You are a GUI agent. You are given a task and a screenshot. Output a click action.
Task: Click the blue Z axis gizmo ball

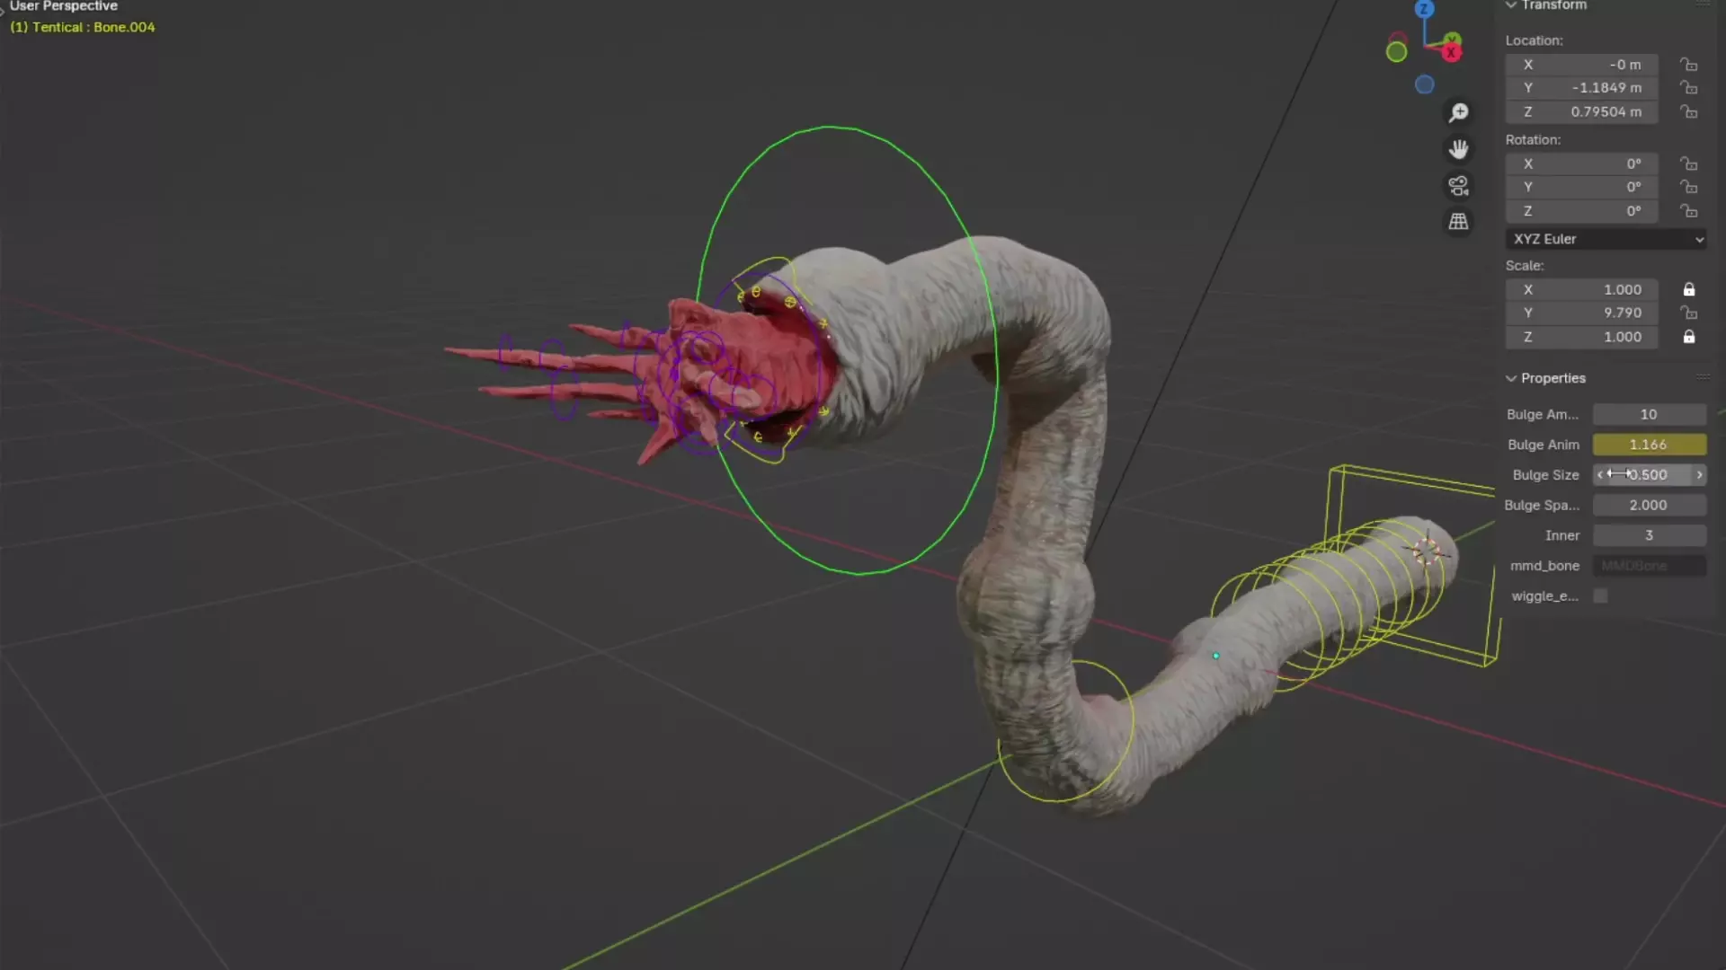(1424, 9)
